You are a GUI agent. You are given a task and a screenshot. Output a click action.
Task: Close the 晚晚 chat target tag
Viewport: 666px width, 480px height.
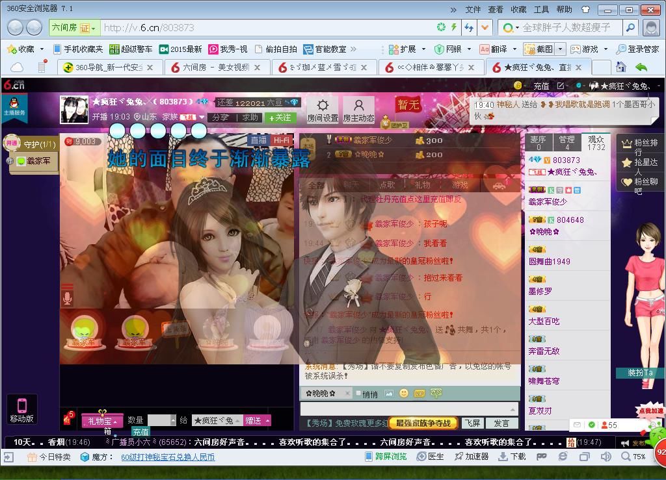347,394
